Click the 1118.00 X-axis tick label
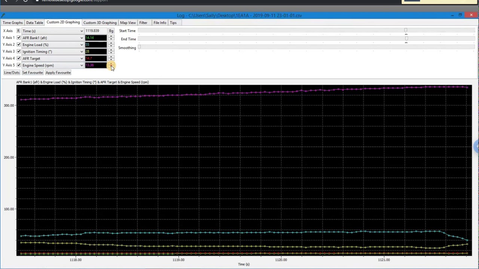This screenshot has width=479, height=269. [76, 260]
